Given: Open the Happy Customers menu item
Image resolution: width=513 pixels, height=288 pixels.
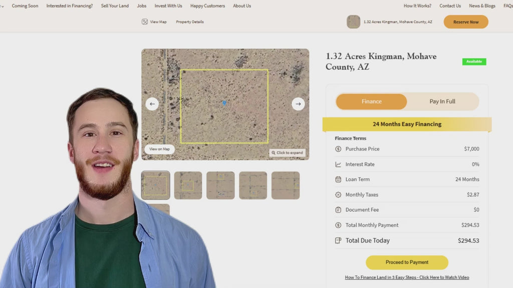Looking at the screenshot, I should click(x=207, y=6).
